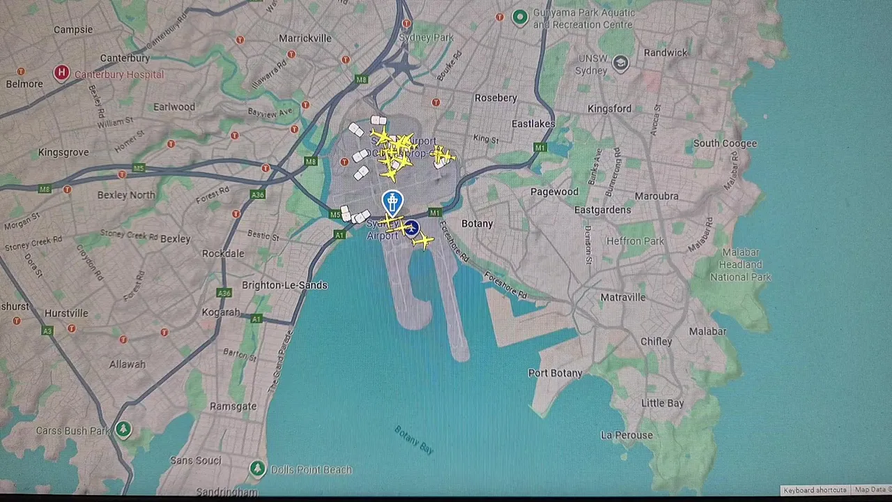
Task: Click the Earlwood label
Action: pos(174,107)
